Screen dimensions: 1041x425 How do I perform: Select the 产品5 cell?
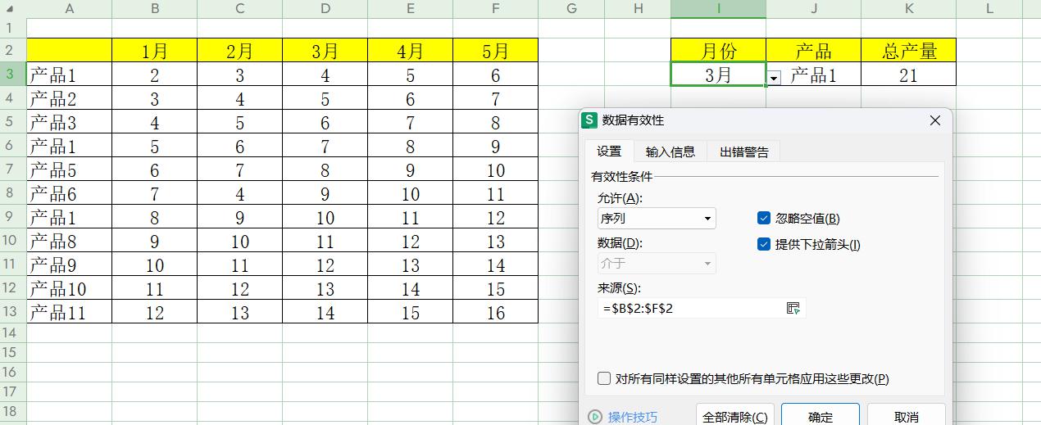[x=70, y=170]
